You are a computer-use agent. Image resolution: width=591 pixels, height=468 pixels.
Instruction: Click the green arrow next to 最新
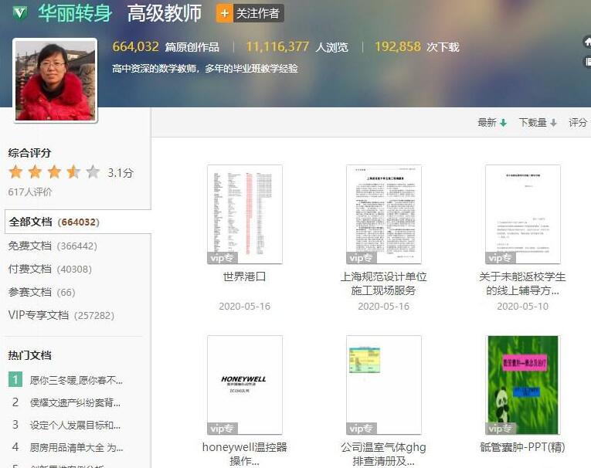[504, 123]
